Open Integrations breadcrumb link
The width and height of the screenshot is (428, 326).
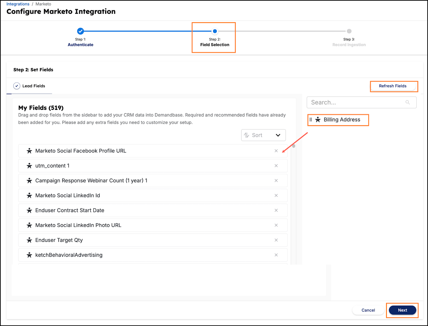[18, 4]
